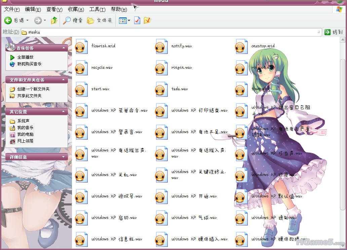This screenshot has width=347, height=250.
Task: Click the Play All (全部播放) link
Action: pyautogui.click(x=25, y=57)
